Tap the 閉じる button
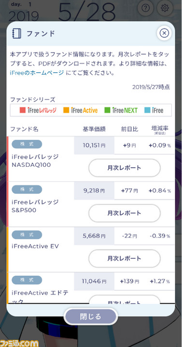Image resolution: width=182 pixels, height=347 pixels. click(90, 317)
